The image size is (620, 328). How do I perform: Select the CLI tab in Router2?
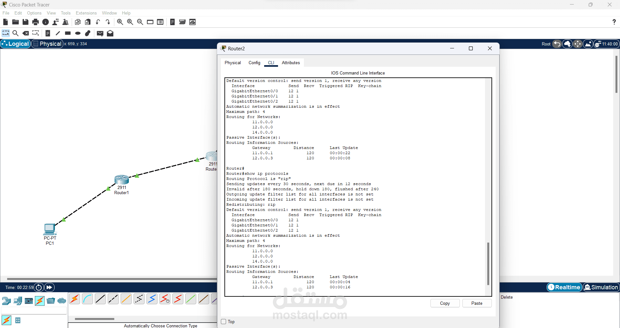click(271, 63)
